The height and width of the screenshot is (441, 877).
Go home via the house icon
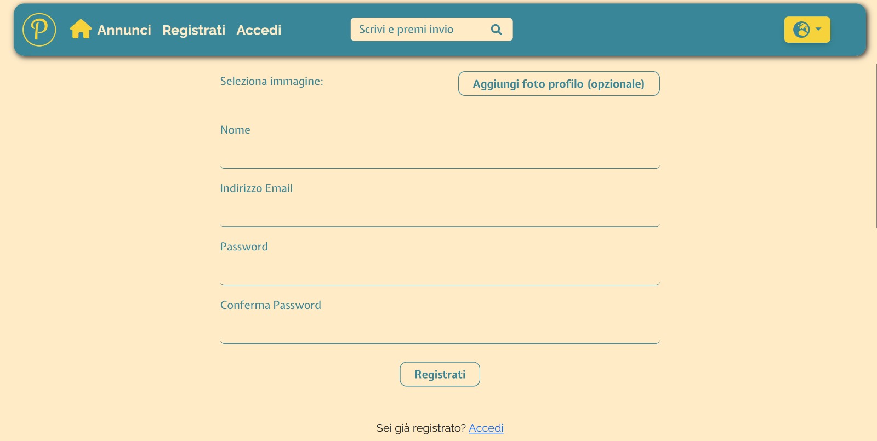click(x=81, y=29)
